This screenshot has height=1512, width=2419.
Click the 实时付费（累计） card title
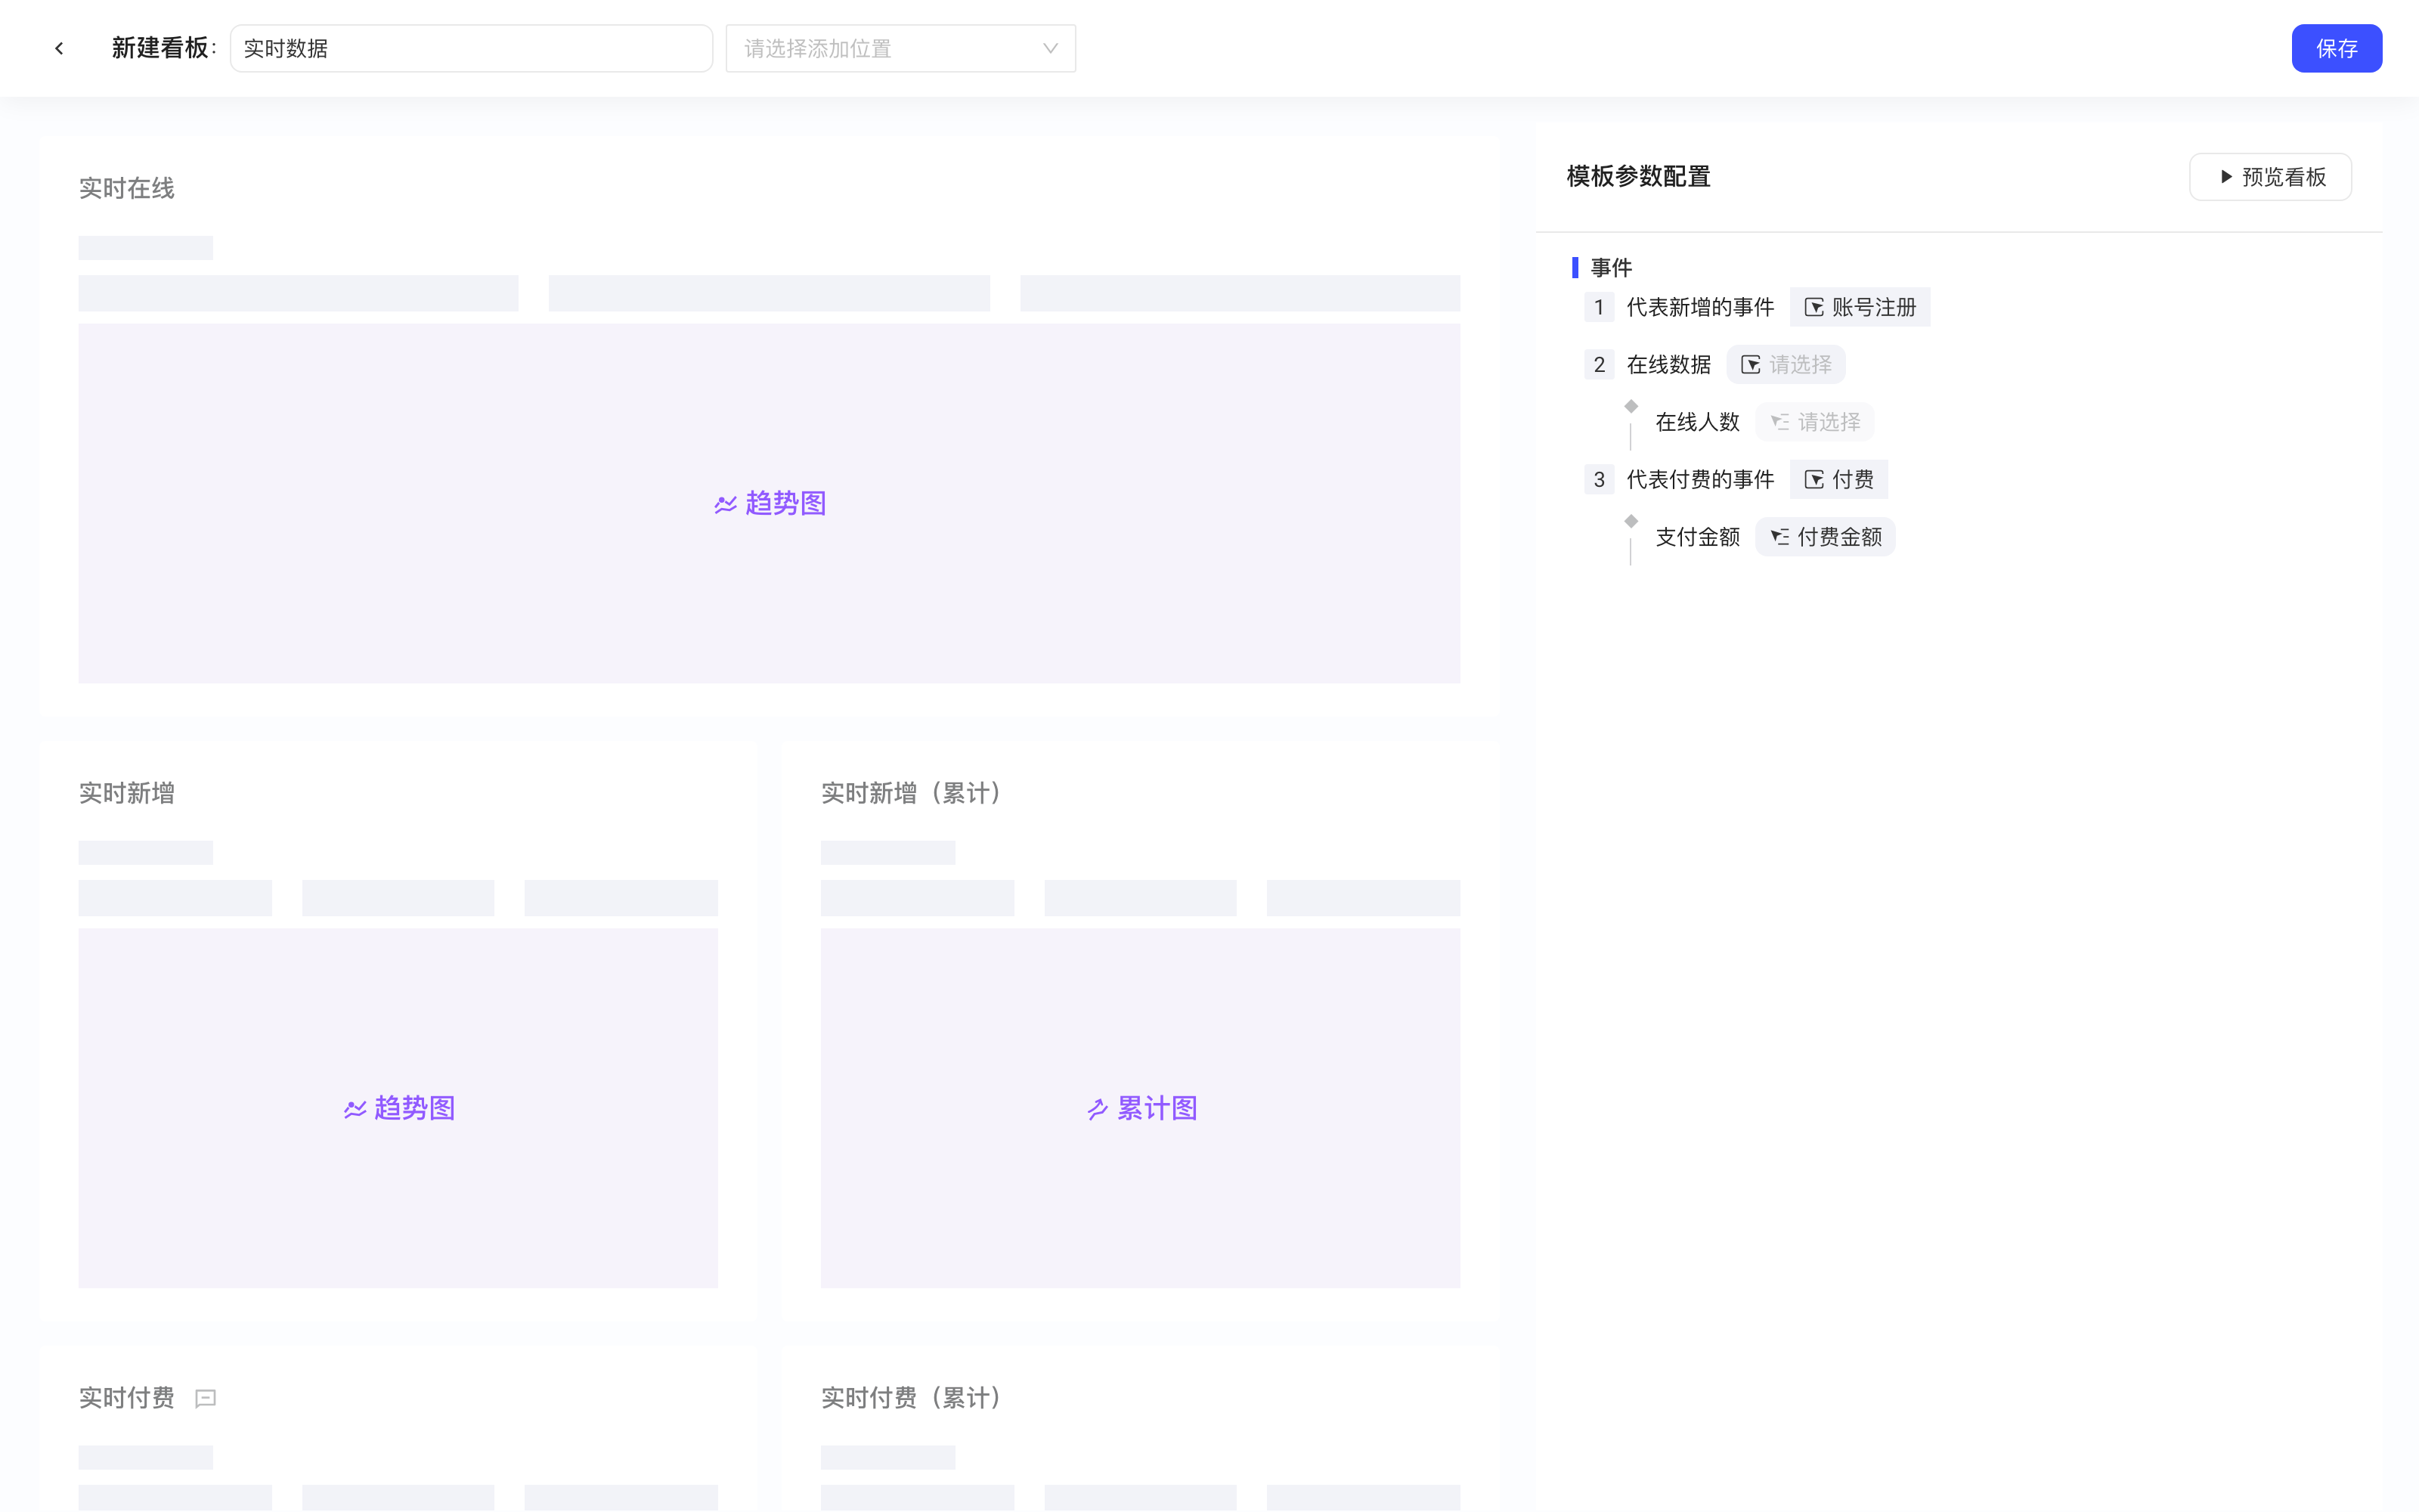tap(912, 1398)
